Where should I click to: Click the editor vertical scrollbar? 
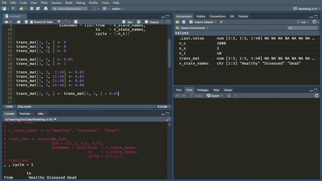(x=170, y=53)
